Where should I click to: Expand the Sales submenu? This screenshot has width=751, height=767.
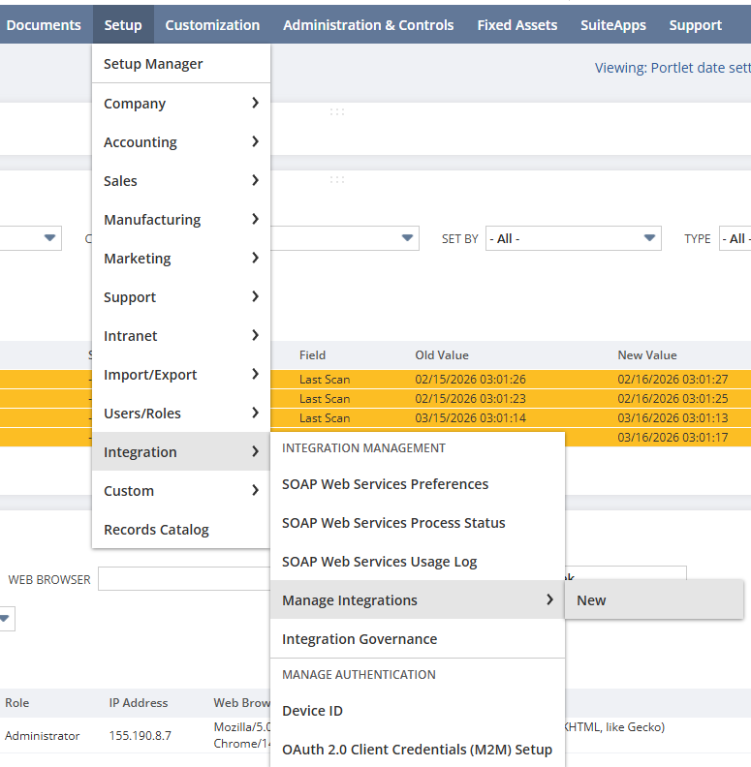pyautogui.click(x=181, y=180)
